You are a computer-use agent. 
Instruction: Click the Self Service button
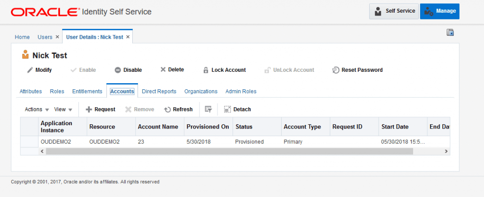[x=395, y=11]
